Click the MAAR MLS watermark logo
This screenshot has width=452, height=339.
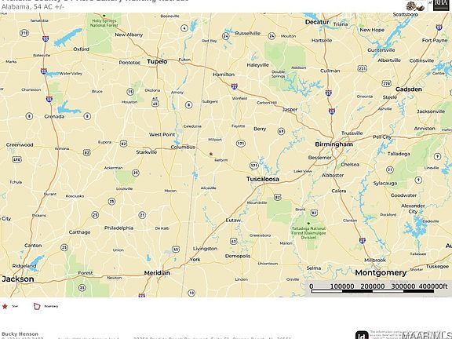coord(427,335)
